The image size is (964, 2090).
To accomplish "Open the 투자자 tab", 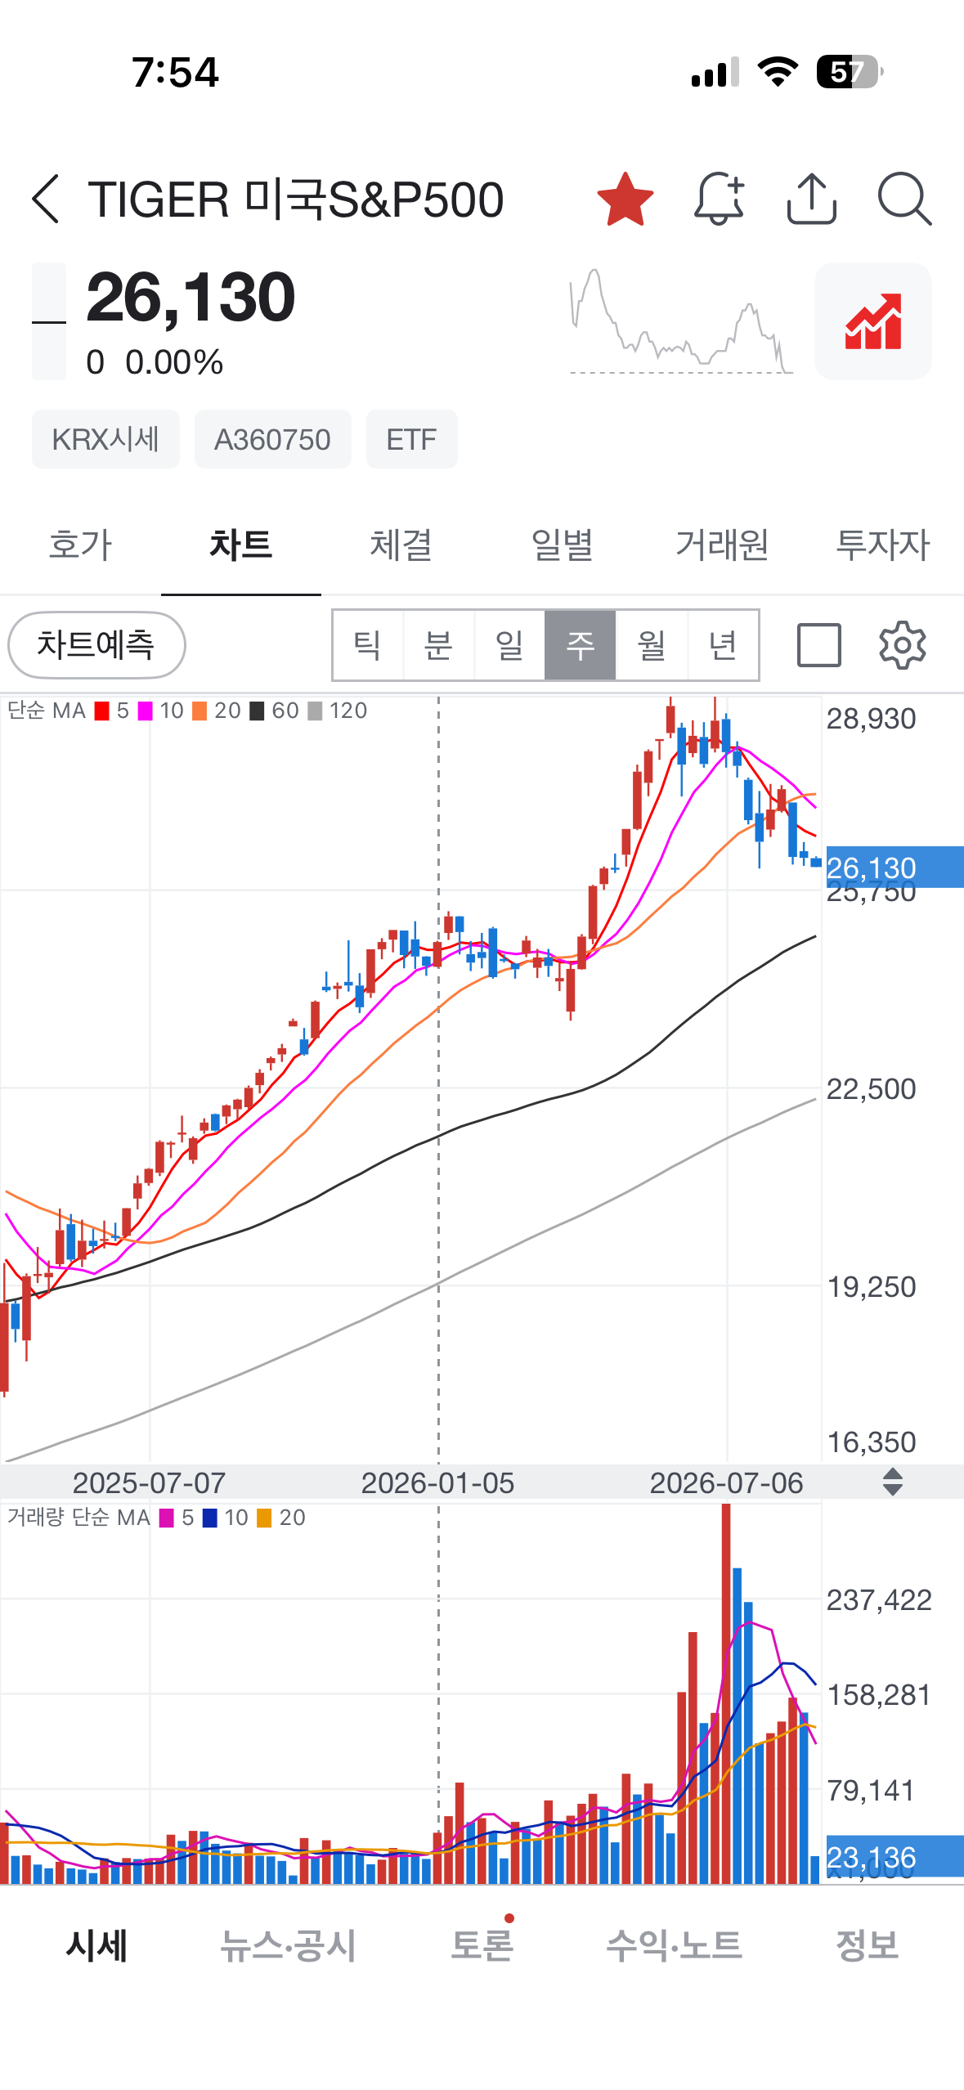I will tap(883, 545).
